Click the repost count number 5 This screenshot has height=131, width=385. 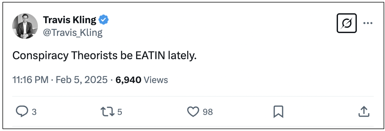coord(120,112)
